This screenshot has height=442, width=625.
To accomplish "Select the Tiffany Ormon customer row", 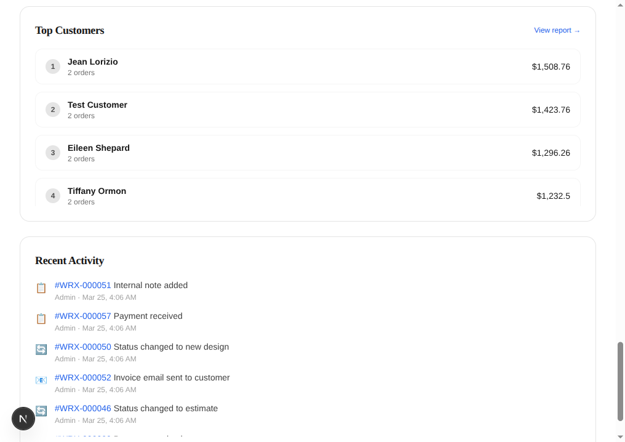I will point(308,195).
